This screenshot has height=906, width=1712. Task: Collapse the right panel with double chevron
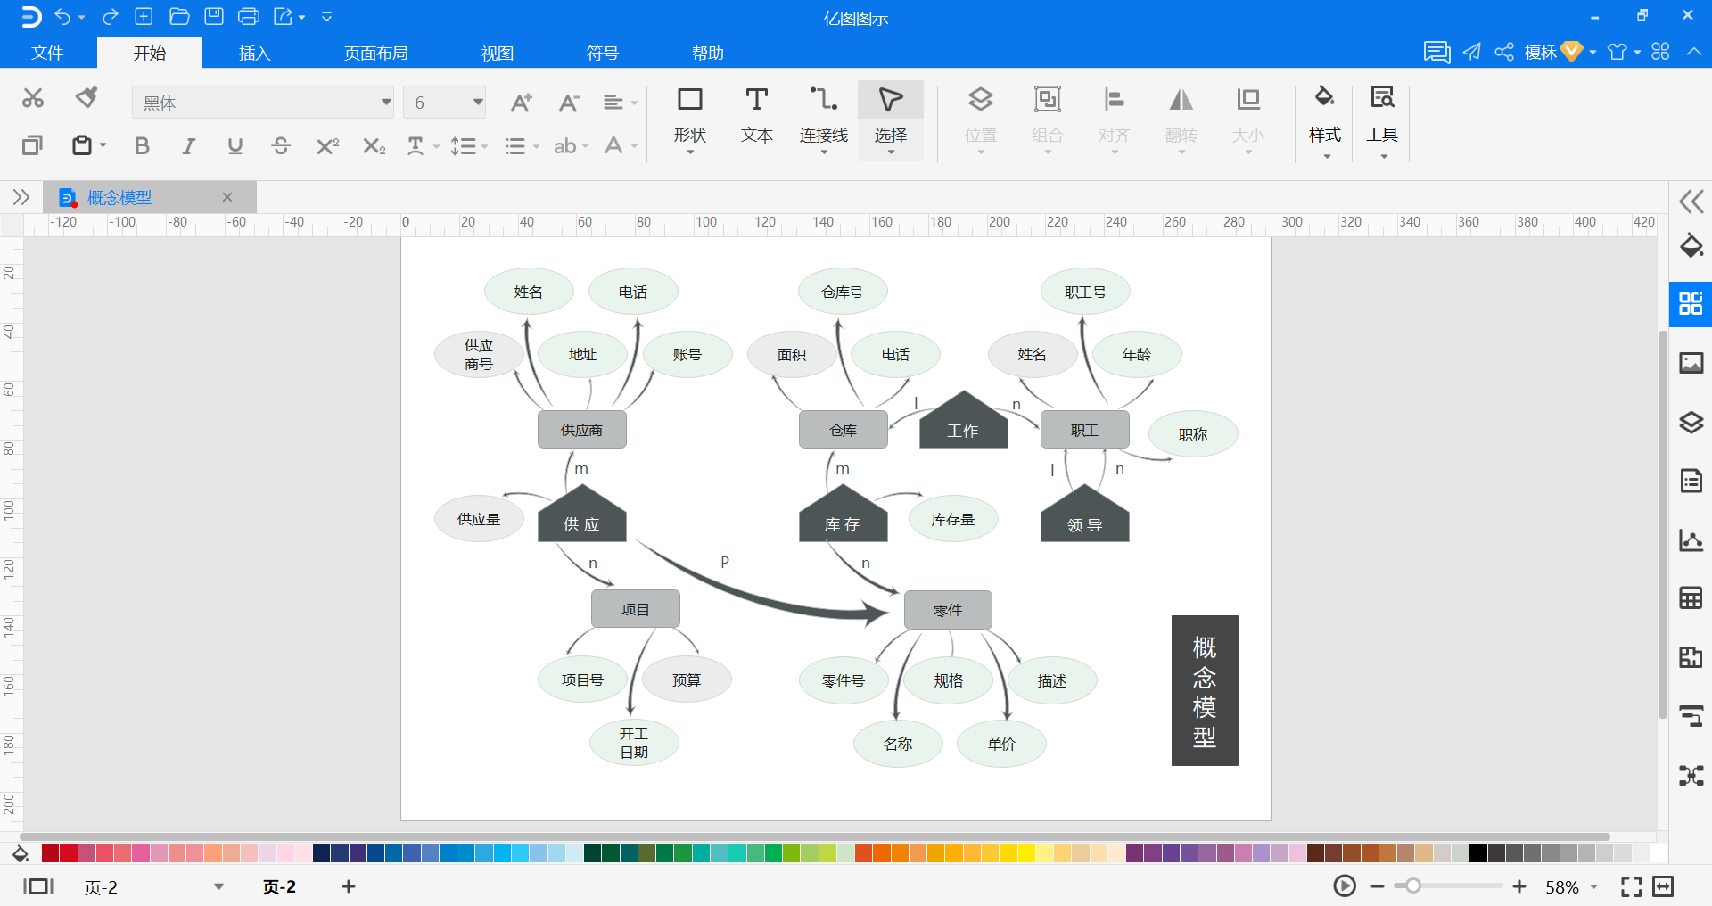point(1691,202)
